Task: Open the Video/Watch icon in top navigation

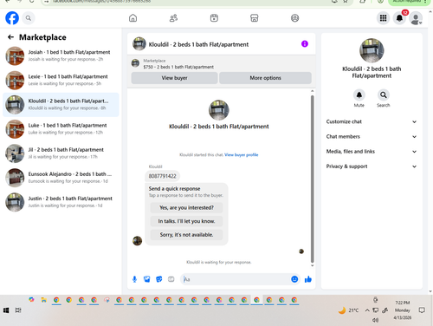Action: coord(214,18)
